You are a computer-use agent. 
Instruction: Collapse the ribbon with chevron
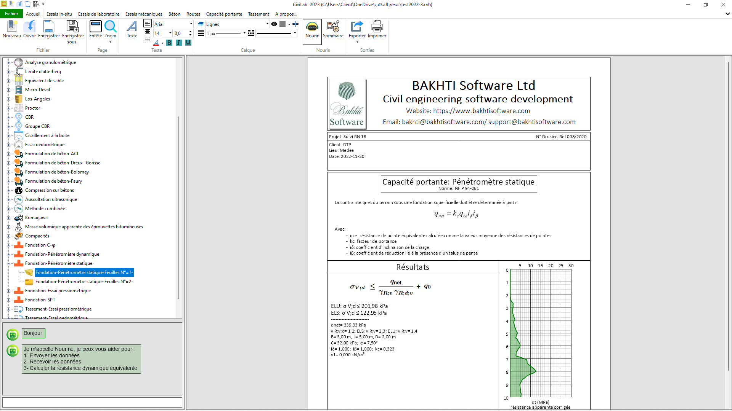click(x=727, y=14)
